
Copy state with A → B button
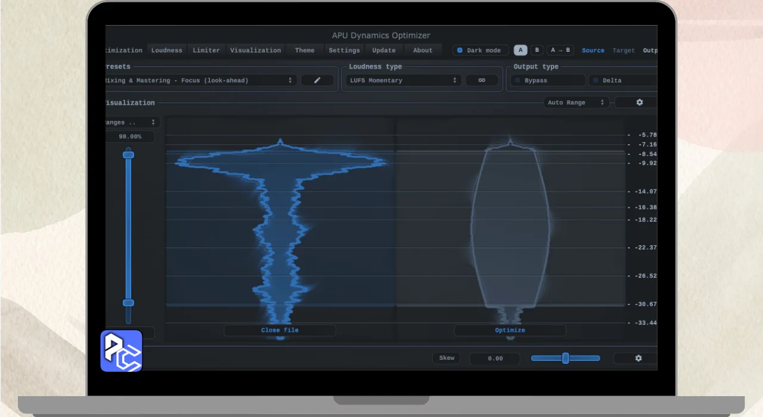tap(560, 51)
